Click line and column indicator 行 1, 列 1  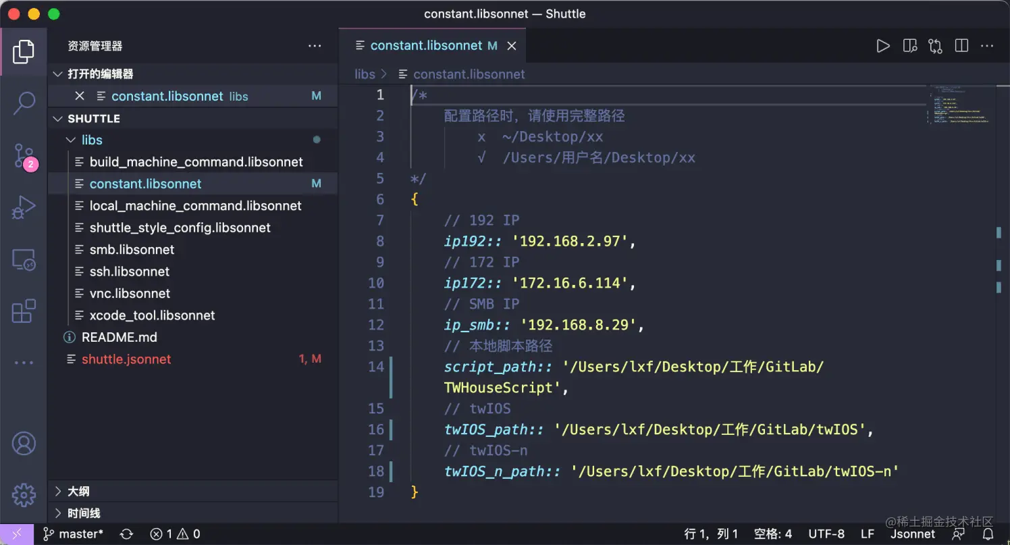(711, 534)
